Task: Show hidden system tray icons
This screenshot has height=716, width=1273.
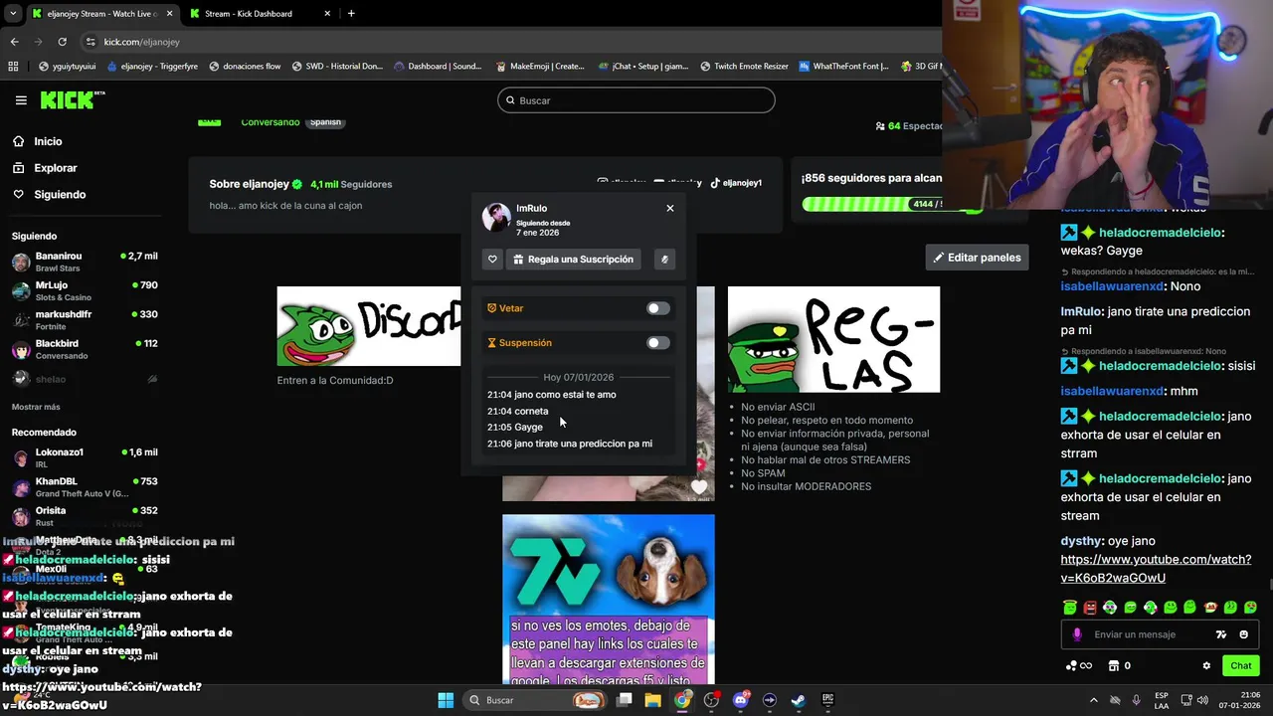Action: 1094,700
